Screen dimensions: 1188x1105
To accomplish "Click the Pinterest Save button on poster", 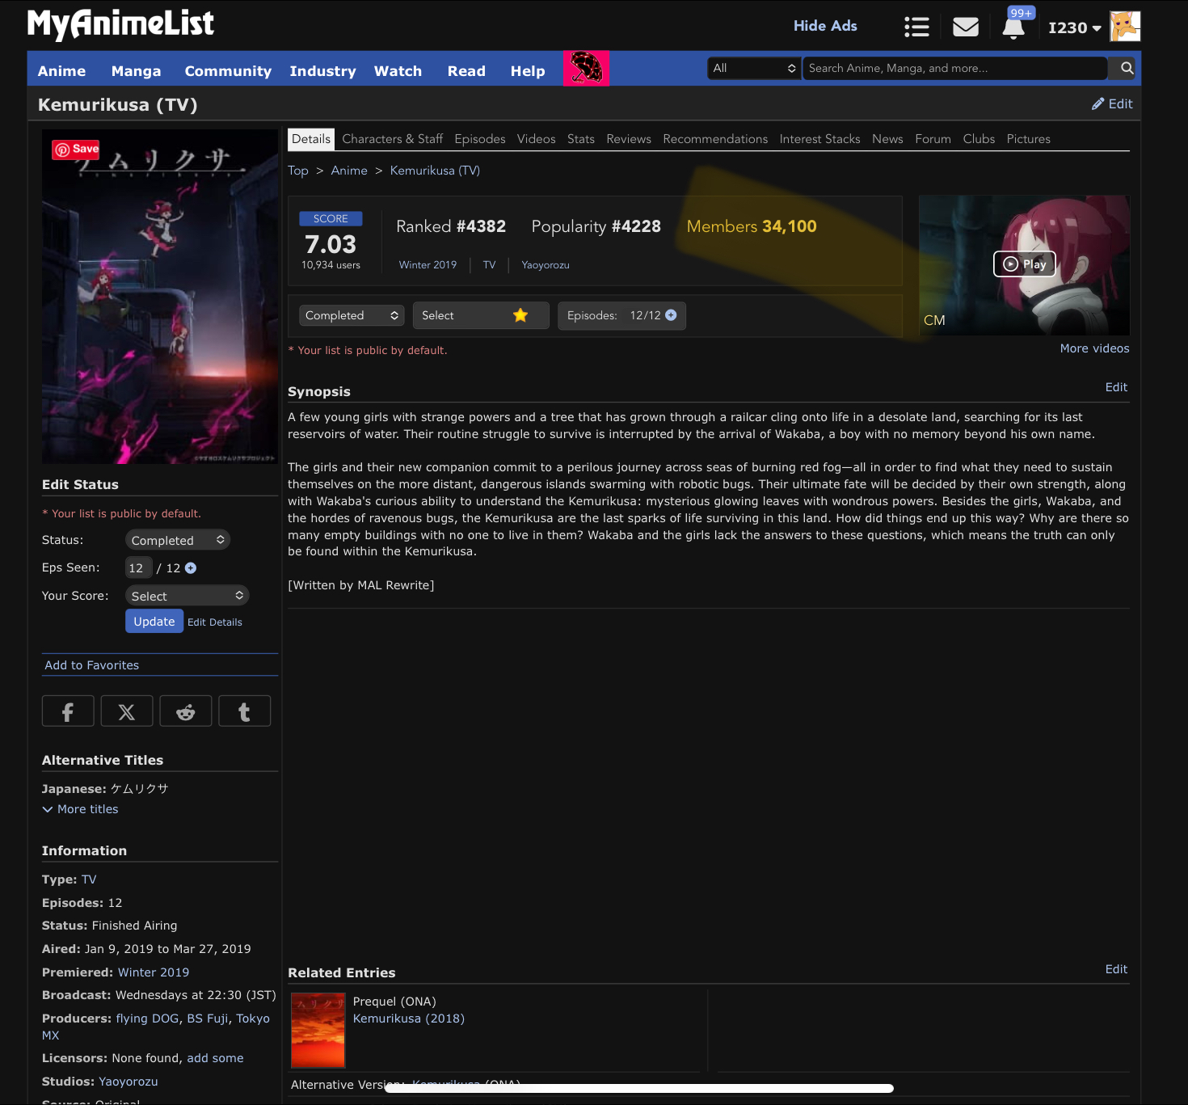I will (76, 150).
